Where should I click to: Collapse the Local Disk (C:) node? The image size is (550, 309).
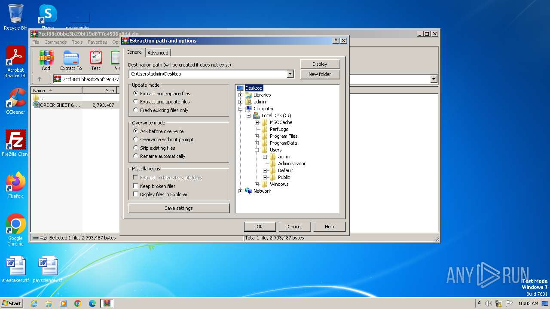[x=248, y=115]
